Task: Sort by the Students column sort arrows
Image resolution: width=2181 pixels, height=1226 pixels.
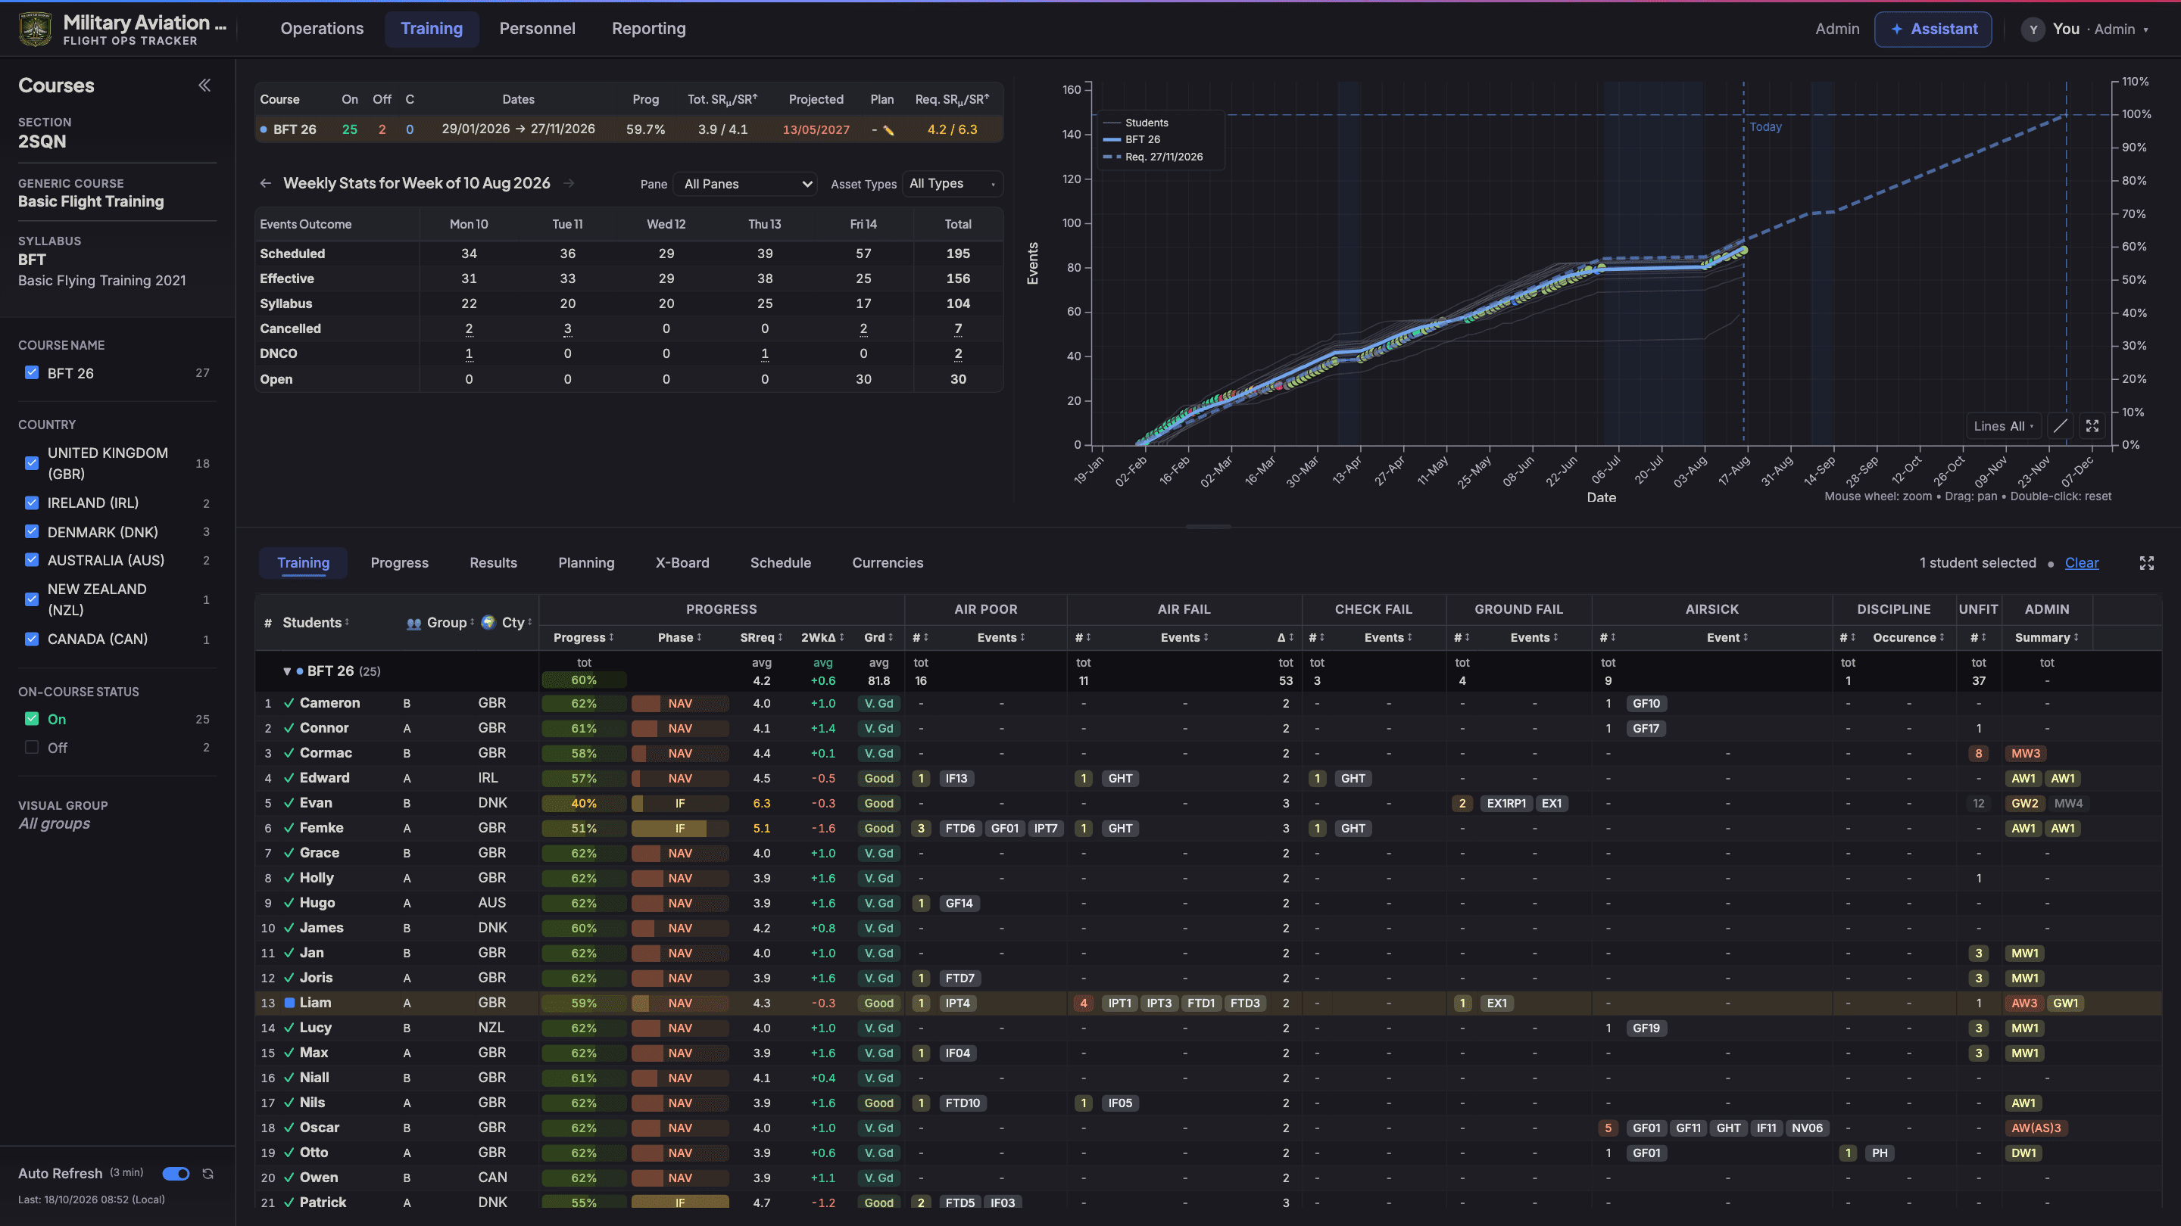Action: tap(347, 623)
